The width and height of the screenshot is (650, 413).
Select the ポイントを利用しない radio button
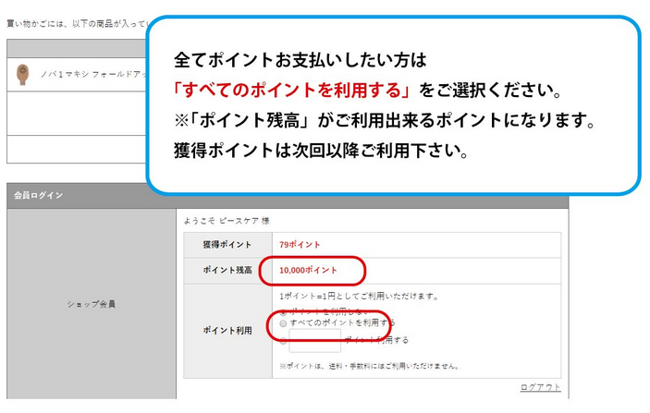tap(283, 311)
